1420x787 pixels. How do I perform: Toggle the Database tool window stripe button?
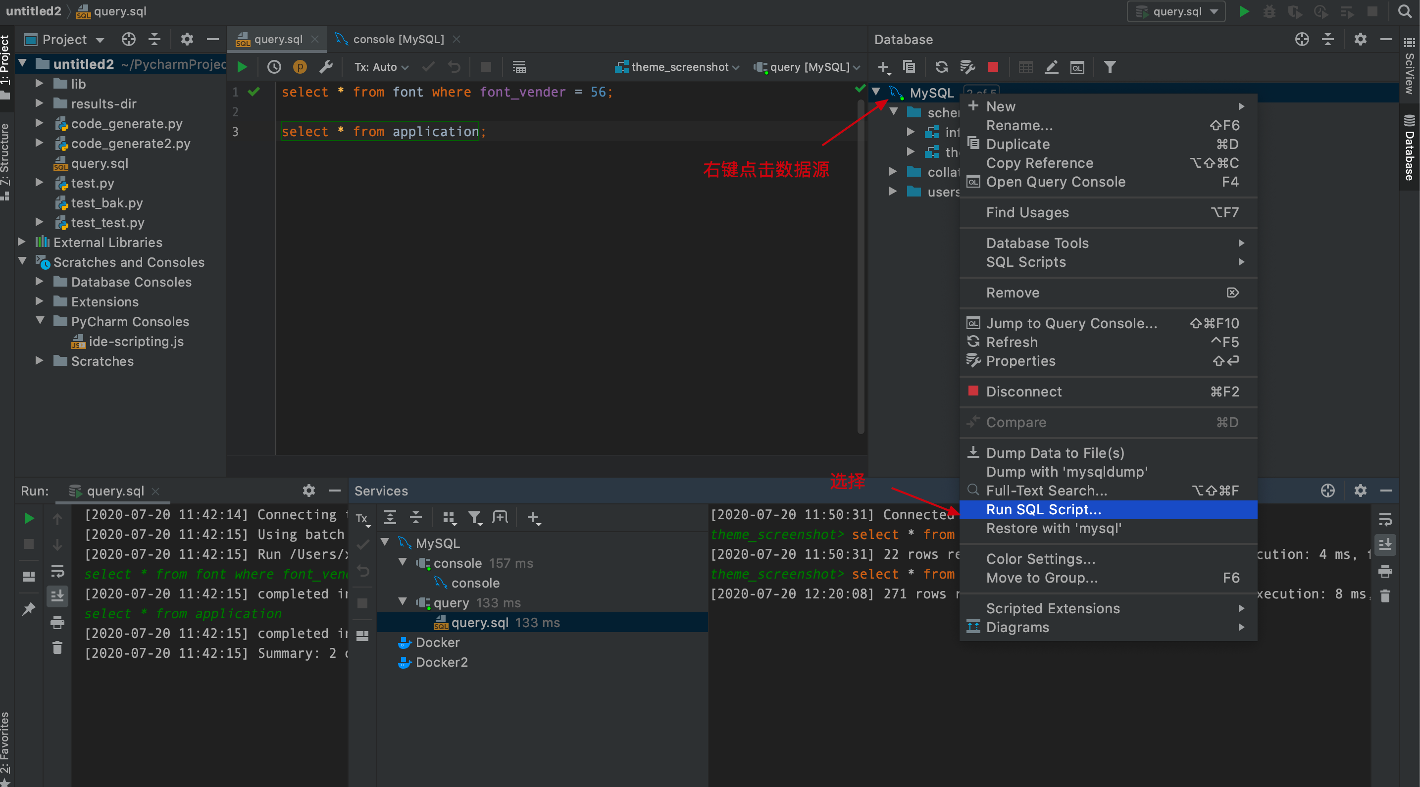[x=1409, y=148]
